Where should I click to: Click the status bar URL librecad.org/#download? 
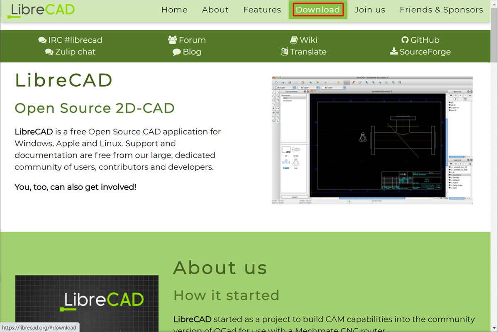click(x=39, y=327)
